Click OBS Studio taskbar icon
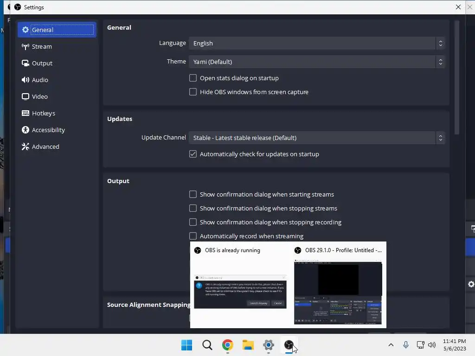 289,345
